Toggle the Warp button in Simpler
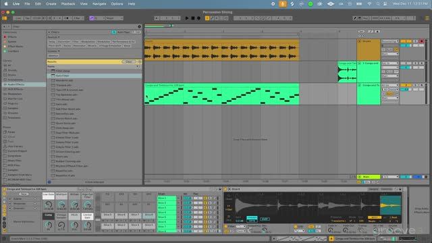Screen dimensions: 432x243 pyautogui.click(x=375, y=217)
